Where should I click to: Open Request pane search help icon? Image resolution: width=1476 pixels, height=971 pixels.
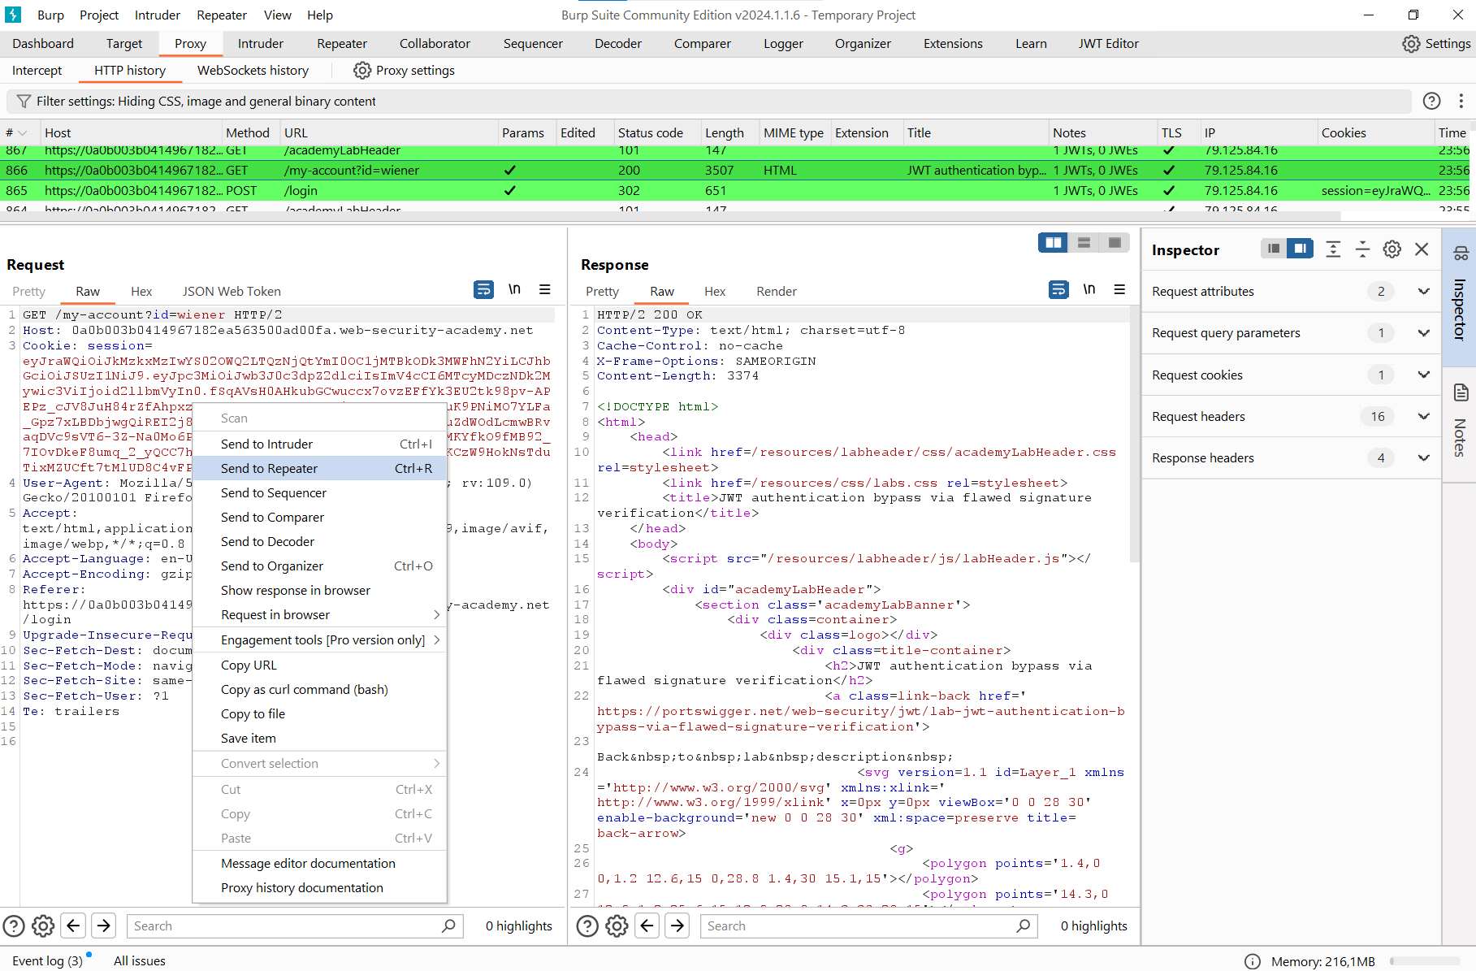click(14, 925)
